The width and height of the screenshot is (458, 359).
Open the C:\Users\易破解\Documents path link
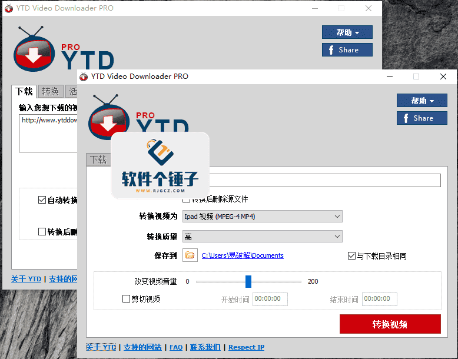243,255
